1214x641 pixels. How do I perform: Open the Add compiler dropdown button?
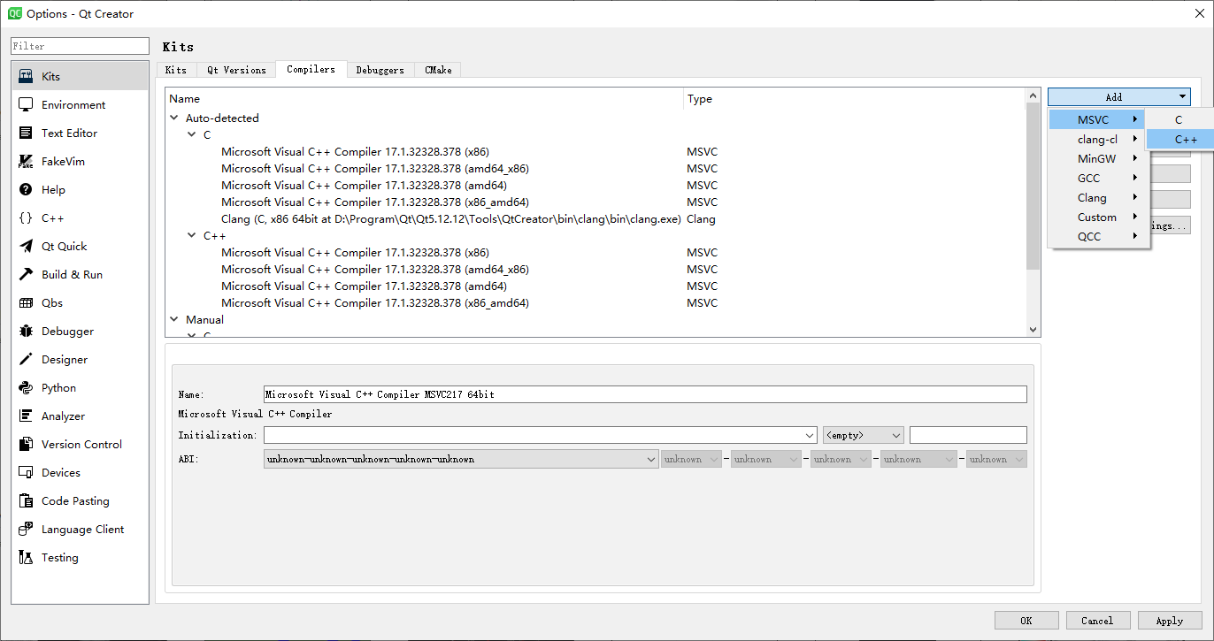[x=1119, y=97]
